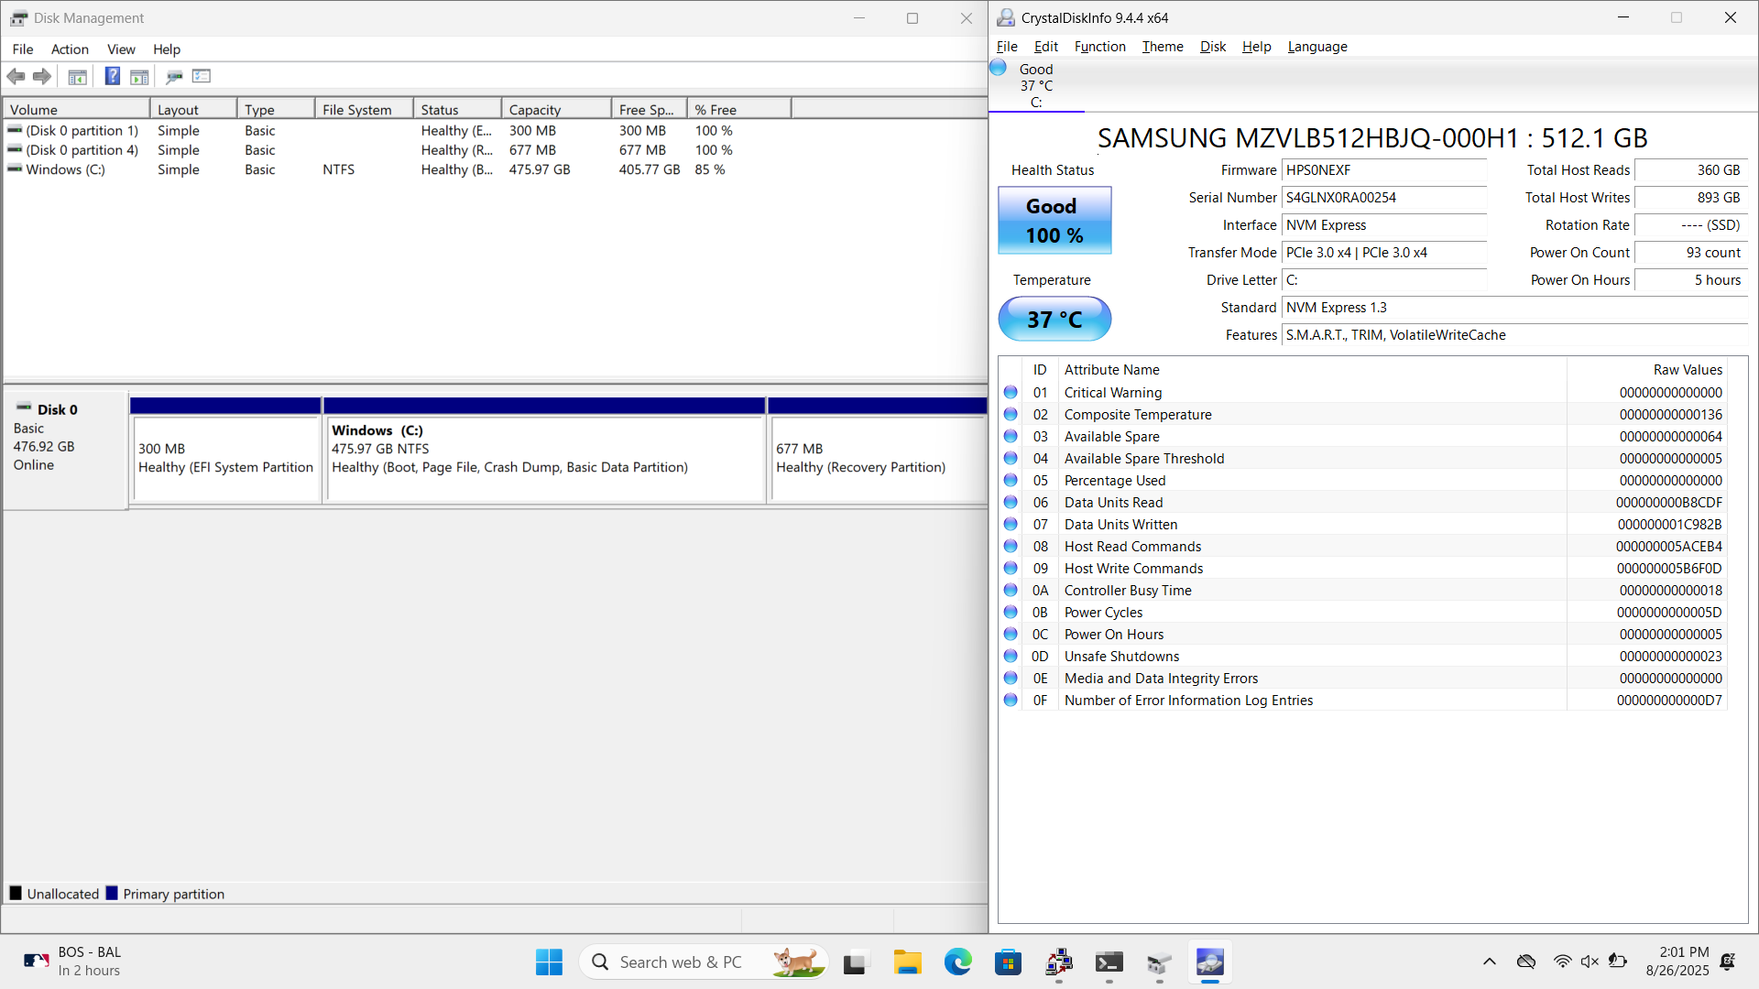1759x989 pixels.
Task: Open Task View from the taskbar
Action: click(855, 962)
